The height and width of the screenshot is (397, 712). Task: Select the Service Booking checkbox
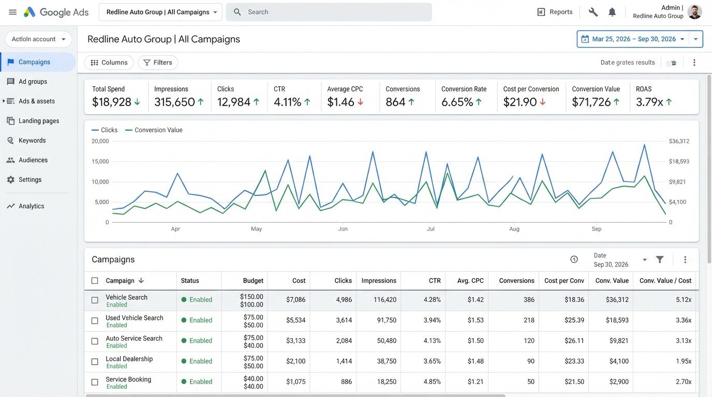(x=95, y=383)
